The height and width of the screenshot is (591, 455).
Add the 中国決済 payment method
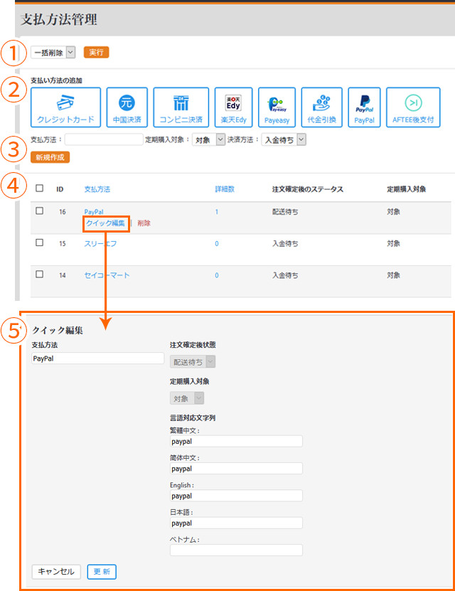pyautogui.click(x=127, y=107)
